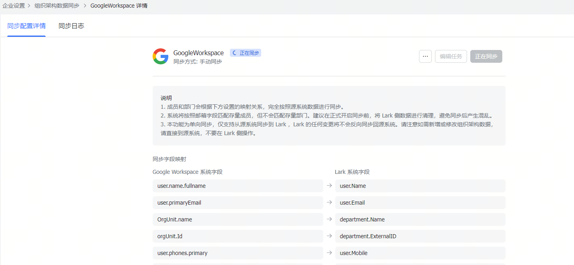The height and width of the screenshot is (265, 574).
Task: Click the GoogleWorkspace title text
Action: point(199,53)
